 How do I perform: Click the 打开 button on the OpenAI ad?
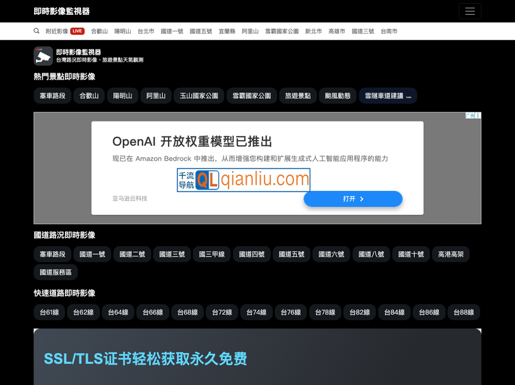point(353,199)
